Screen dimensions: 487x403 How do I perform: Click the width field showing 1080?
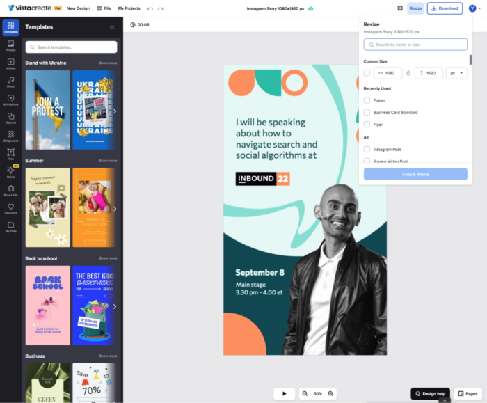[388, 73]
